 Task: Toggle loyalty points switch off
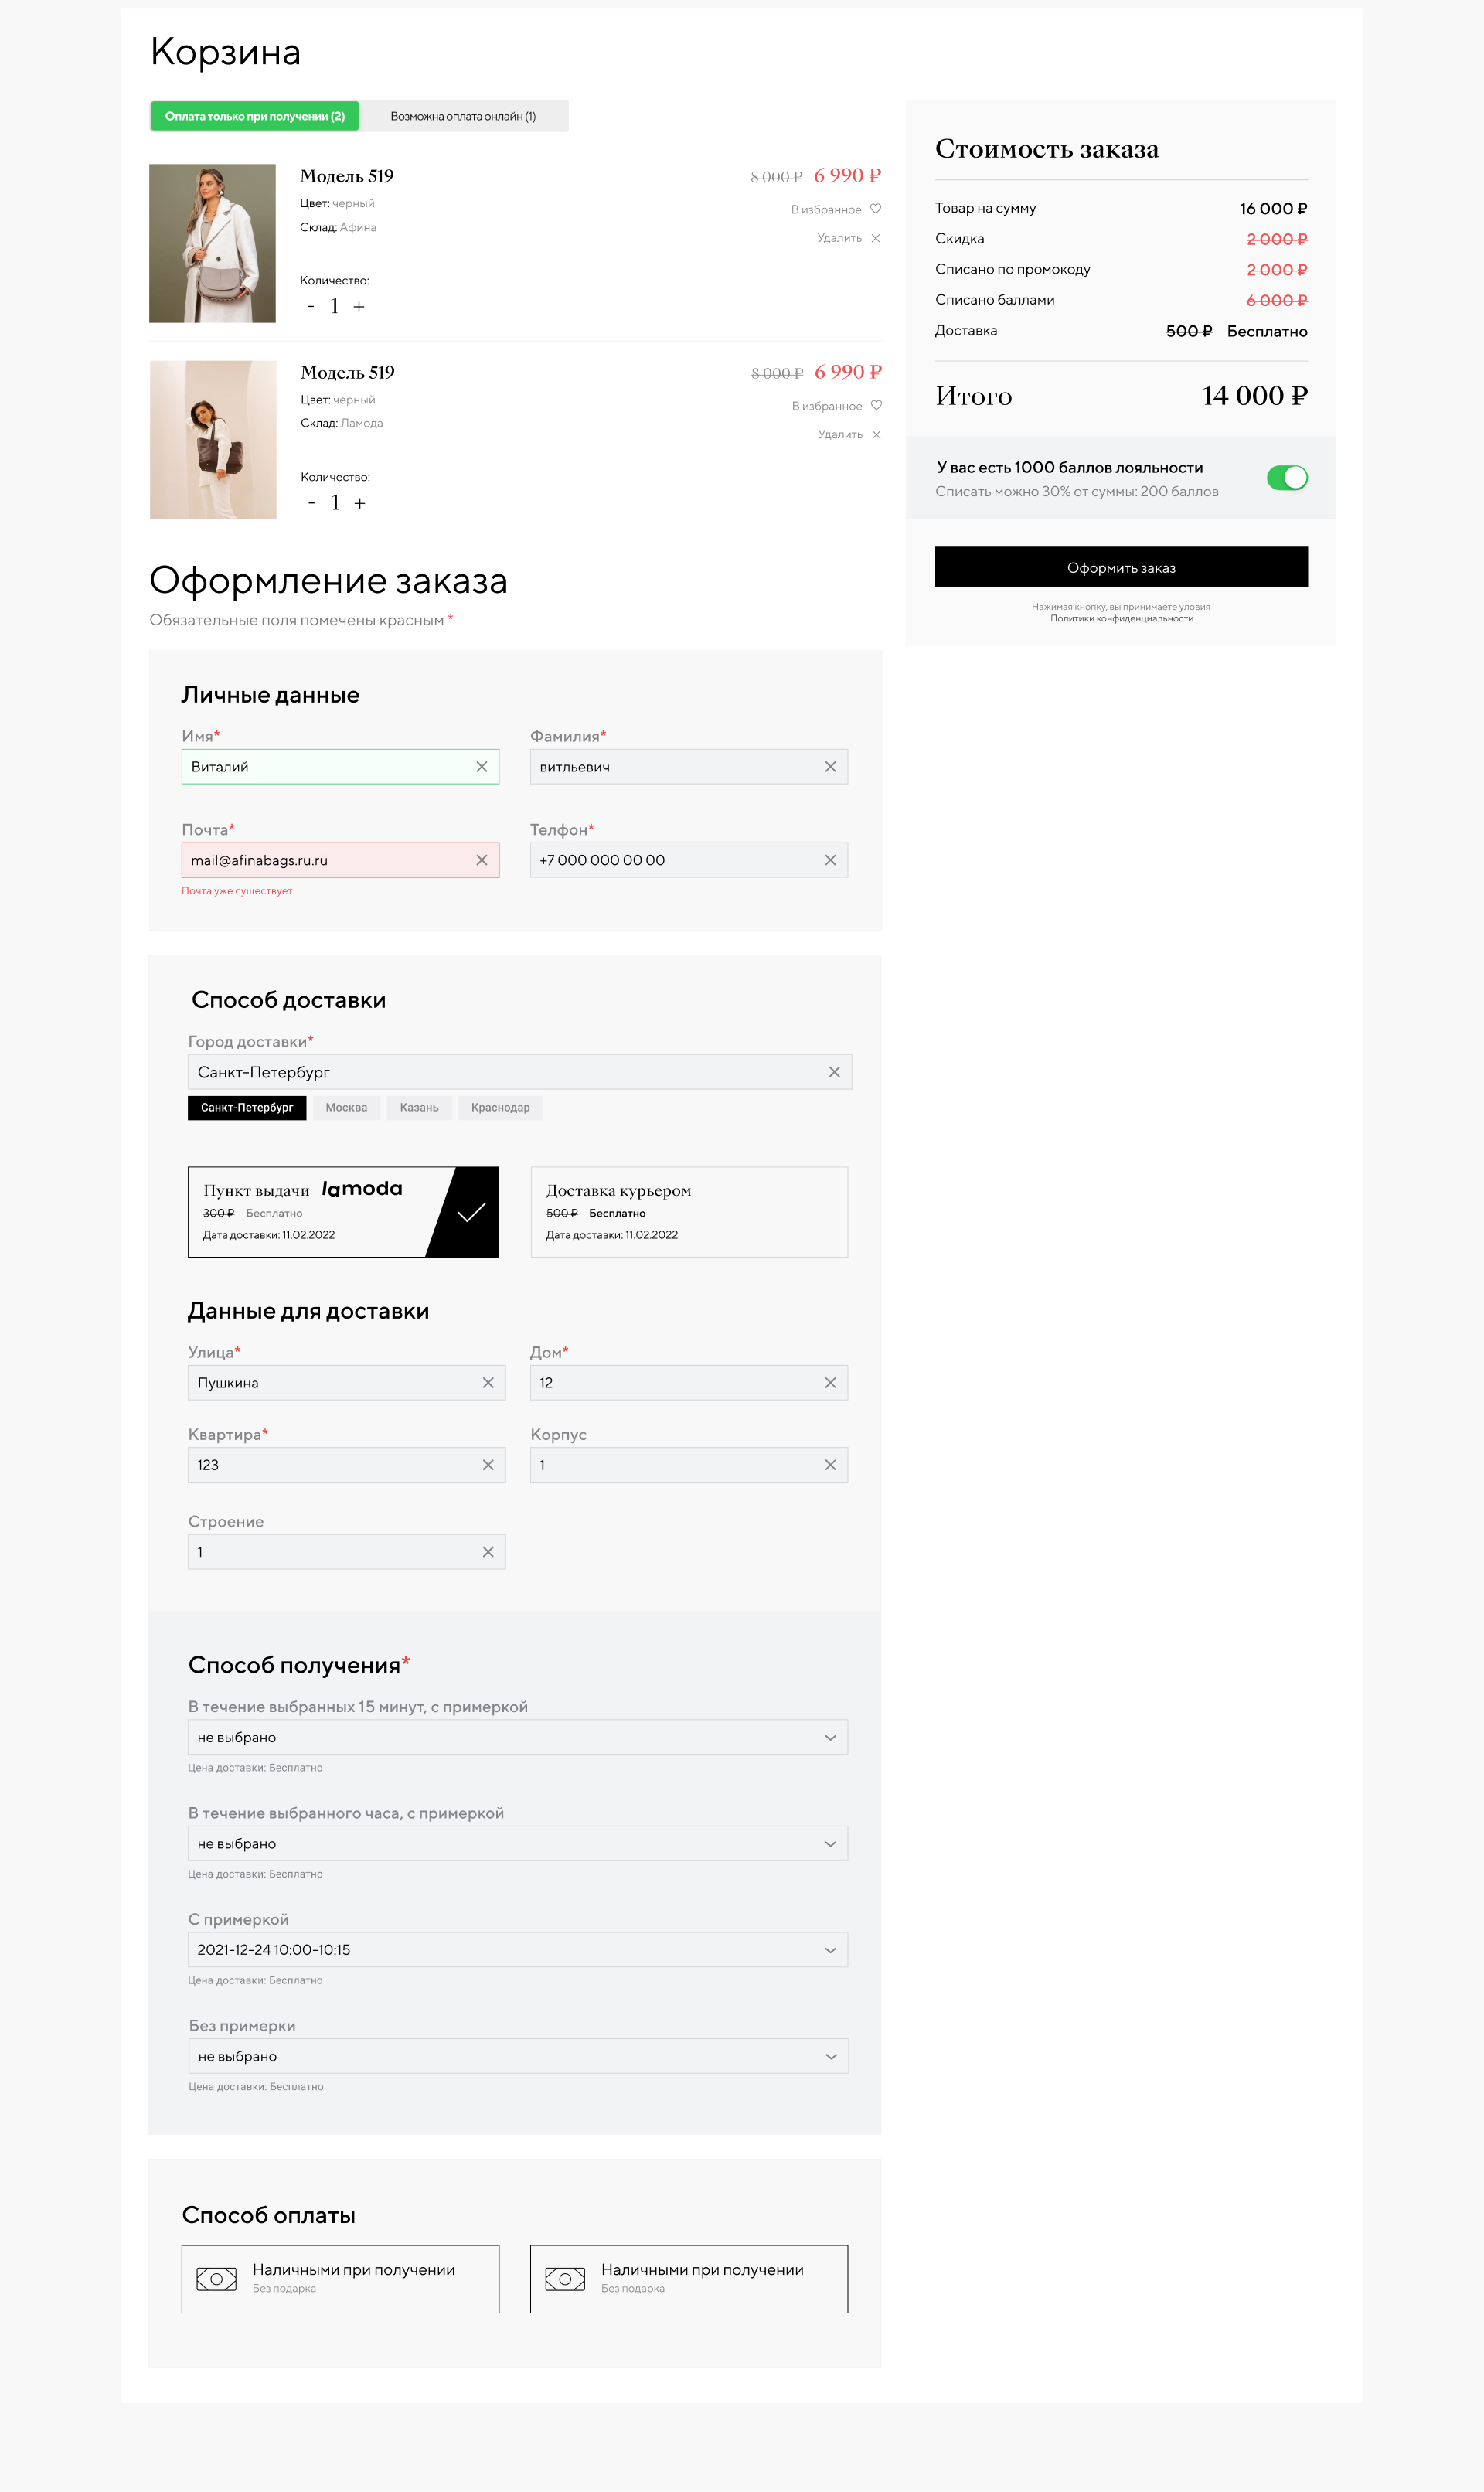point(1286,478)
